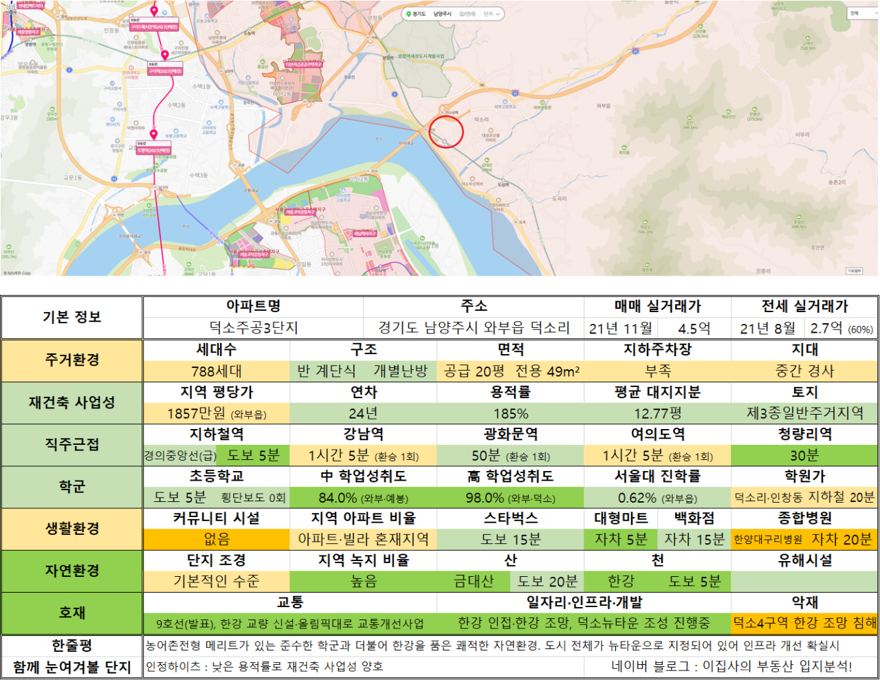This screenshot has height=680, width=880.
Task: Click the 금대산 mountain icon on map
Action: coord(487,160)
